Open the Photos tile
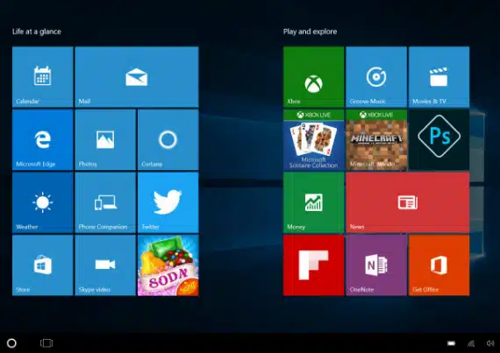500x353 pixels. tap(105, 139)
